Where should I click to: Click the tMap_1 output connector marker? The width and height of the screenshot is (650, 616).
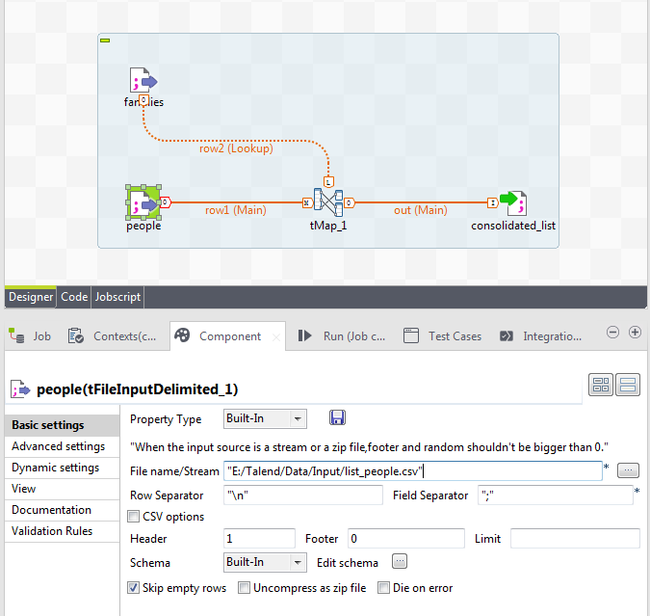pos(349,202)
